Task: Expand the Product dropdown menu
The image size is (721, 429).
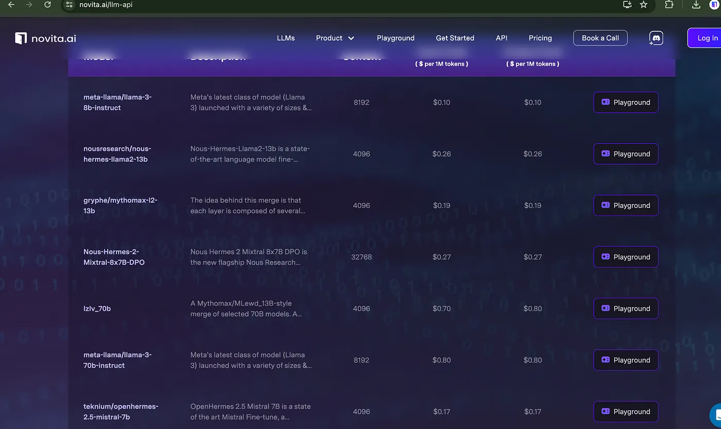Action: click(x=335, y=38)
